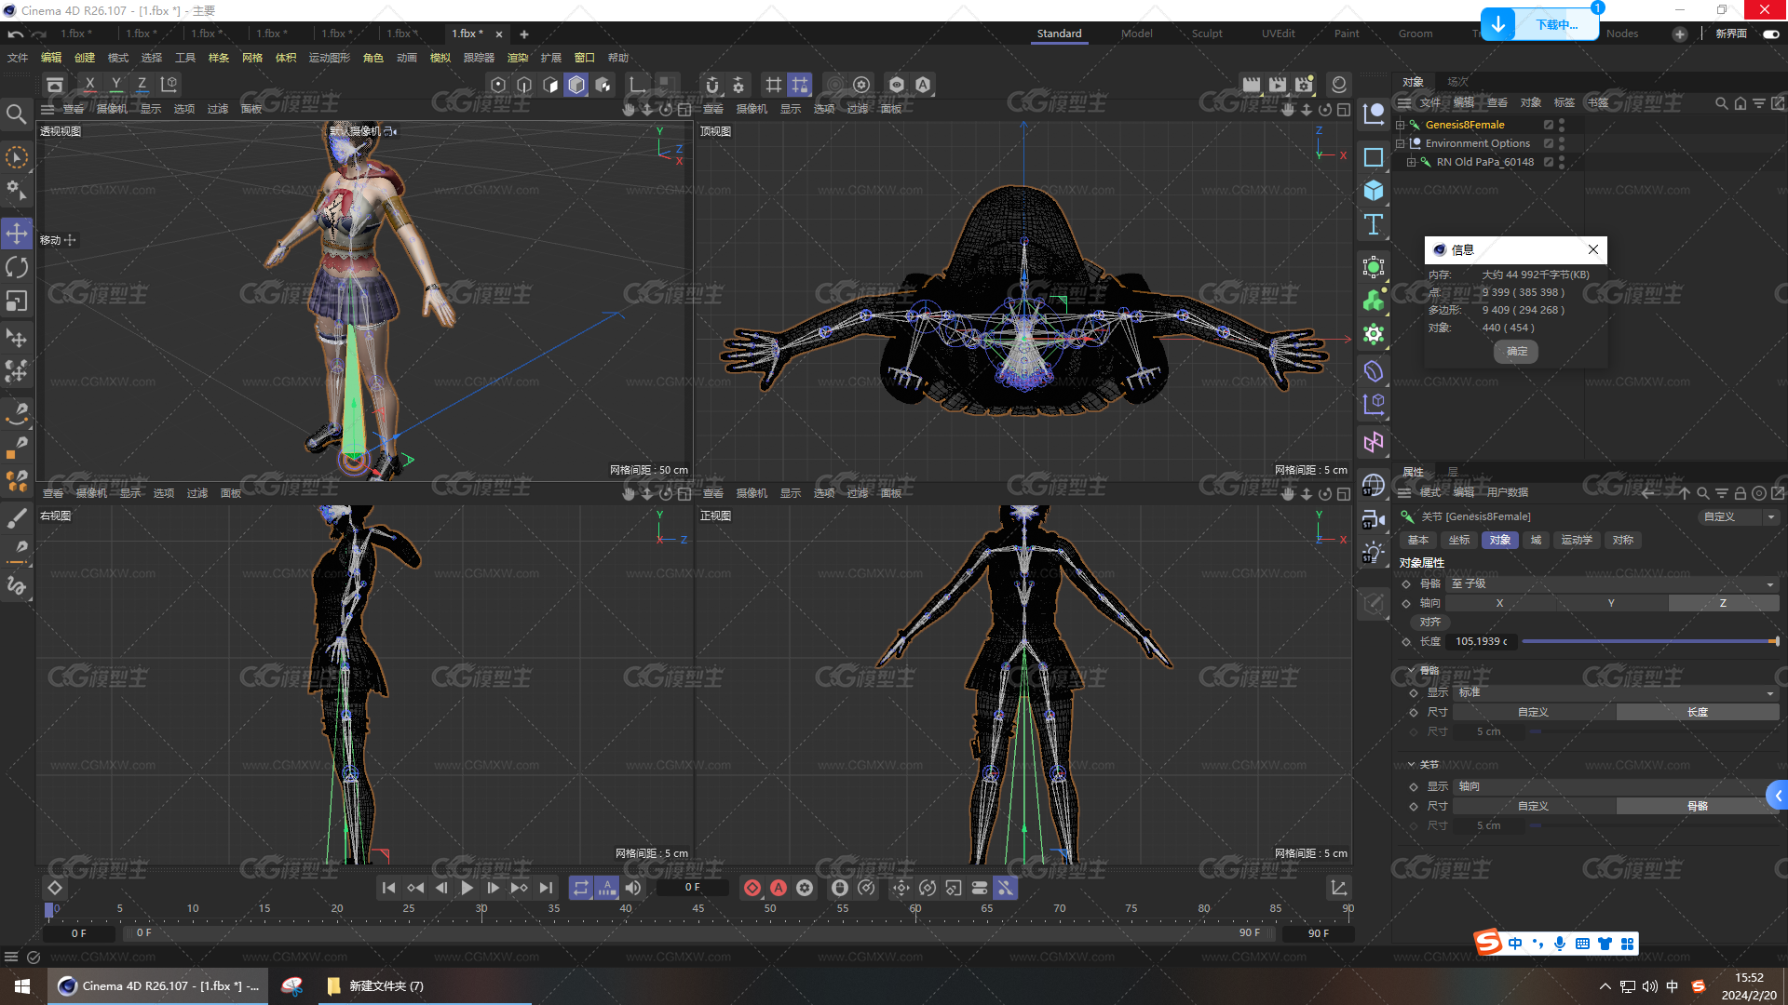Toggle the new layout switch
Screen dimensions: 1788x1005
coord(1771,33)
